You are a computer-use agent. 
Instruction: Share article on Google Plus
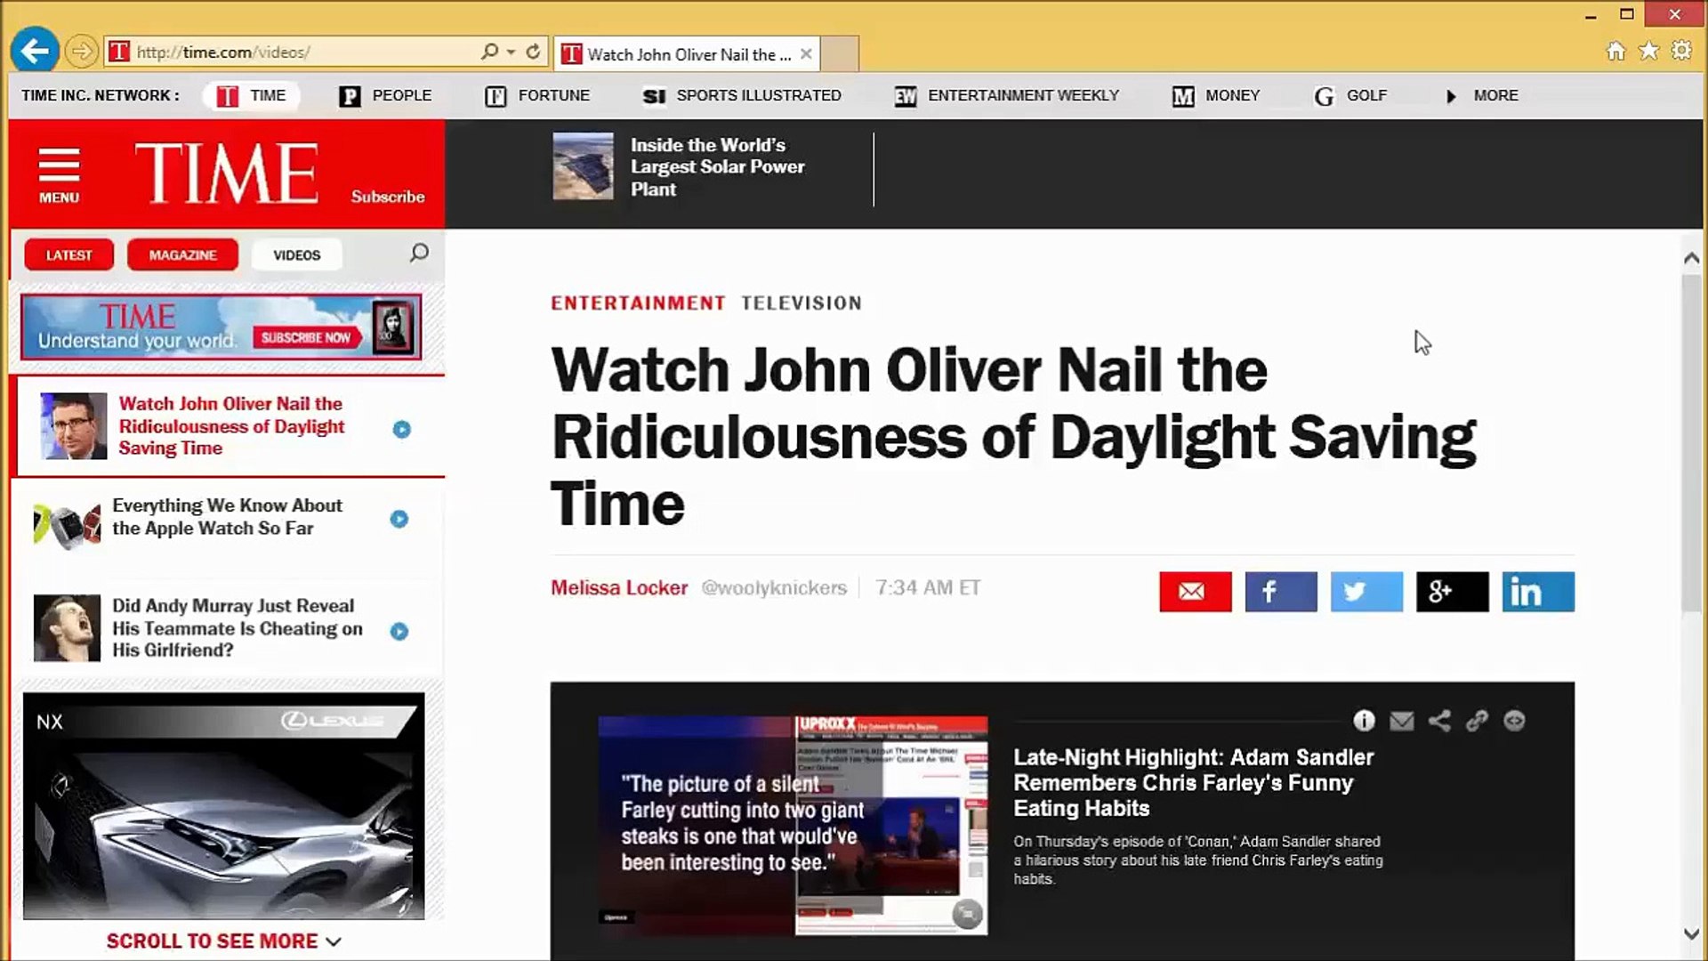[x=1451, y=592]
